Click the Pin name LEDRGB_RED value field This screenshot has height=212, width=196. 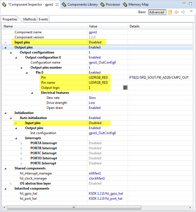click(98, 83)
